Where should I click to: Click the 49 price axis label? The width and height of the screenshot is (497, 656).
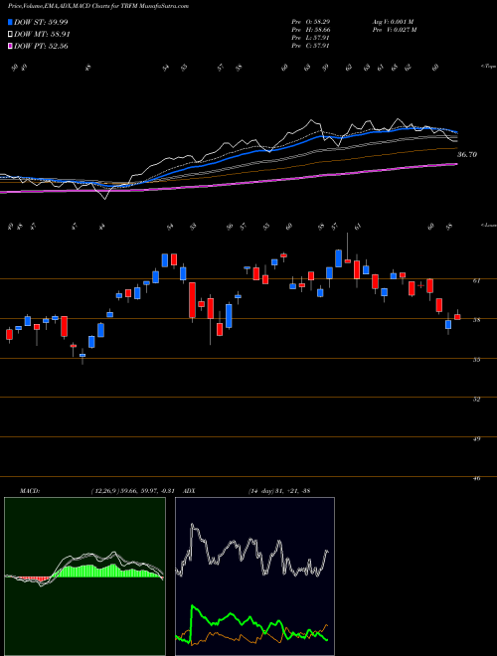tap(476, 439)
